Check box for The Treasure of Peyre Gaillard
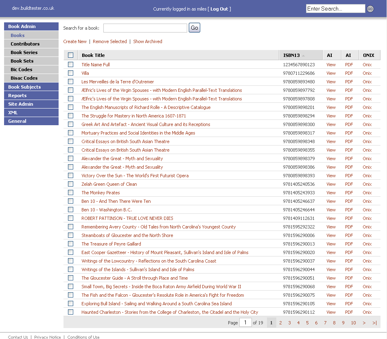 point(70,243)
